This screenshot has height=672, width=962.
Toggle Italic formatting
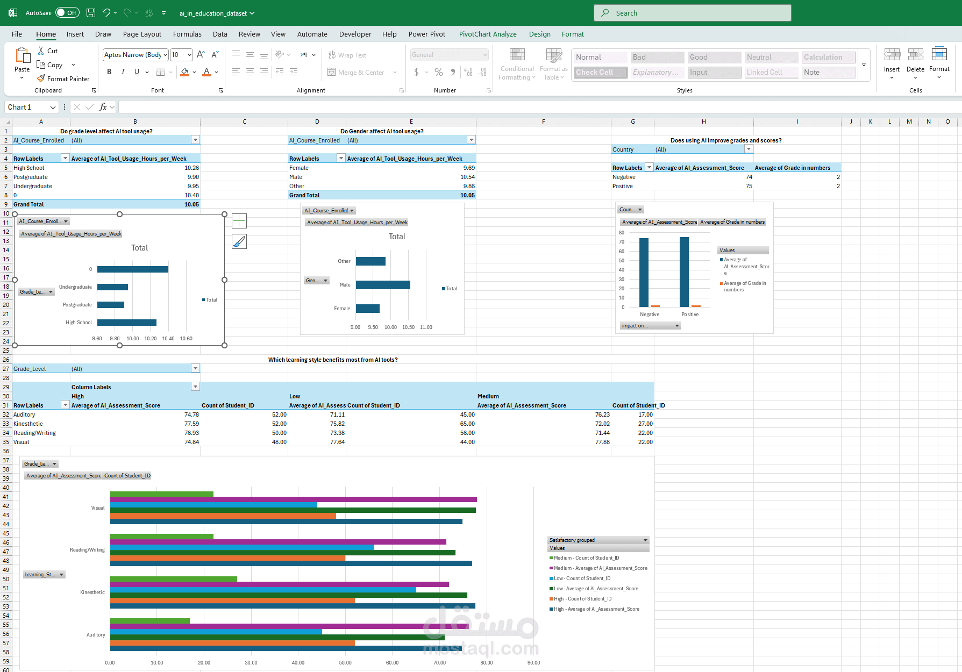pyautogui.click(x=123, y=72)
